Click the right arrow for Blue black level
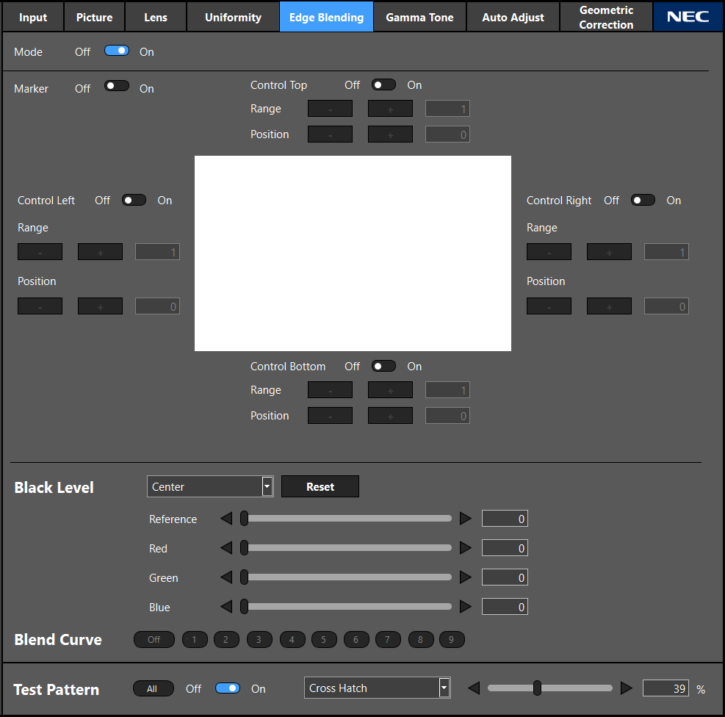Image resolution: width=725 pixels, height=717 pixels. (465, 607)
